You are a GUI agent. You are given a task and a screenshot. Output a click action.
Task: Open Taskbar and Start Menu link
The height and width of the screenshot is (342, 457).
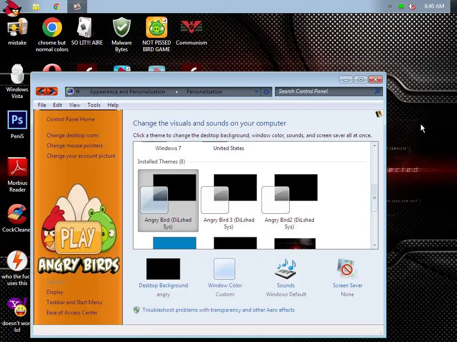[75, 302]
